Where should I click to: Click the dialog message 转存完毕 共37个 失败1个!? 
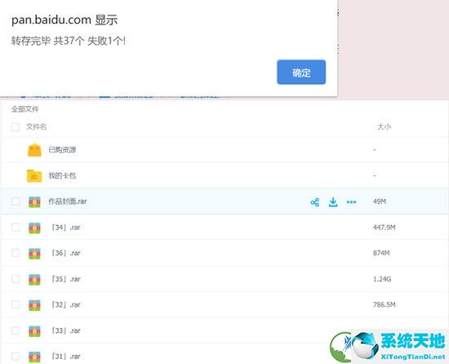(x=69, y=41)
